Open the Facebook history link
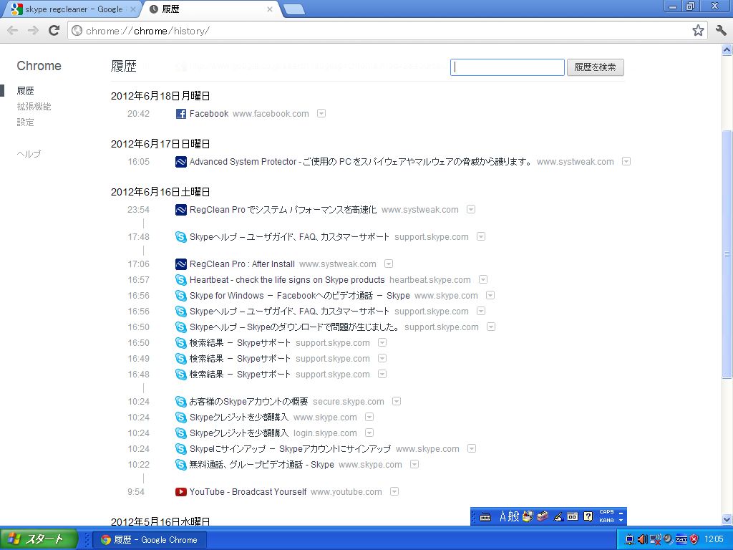 tap(209, 114)
